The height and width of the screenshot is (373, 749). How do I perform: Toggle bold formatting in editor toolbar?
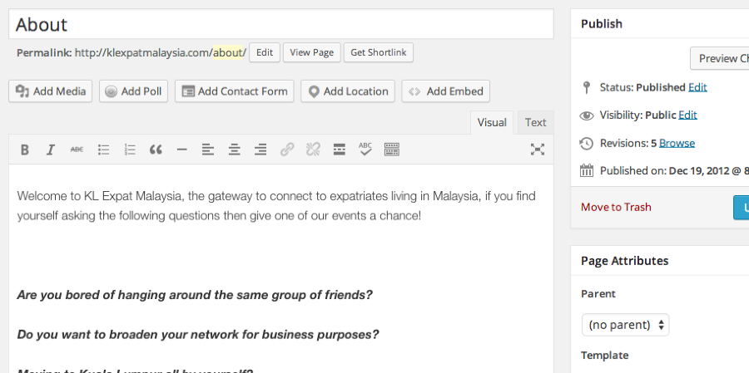[25, 150]
